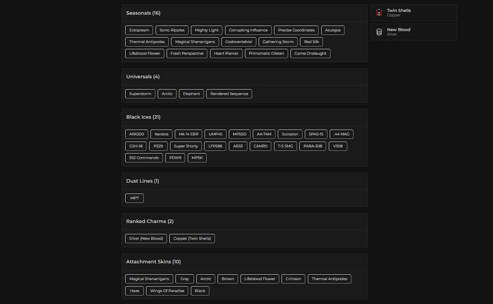Click the Twin Shells copper charm icon
The image size is (493, 304).
tap(379, 12)
